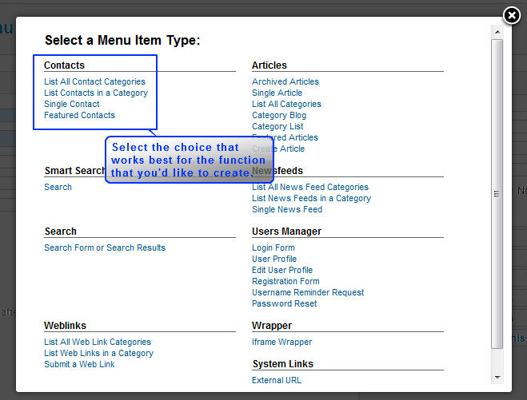Select Submit a Web Link
This screenshot has height=400, width=527.
79,364
